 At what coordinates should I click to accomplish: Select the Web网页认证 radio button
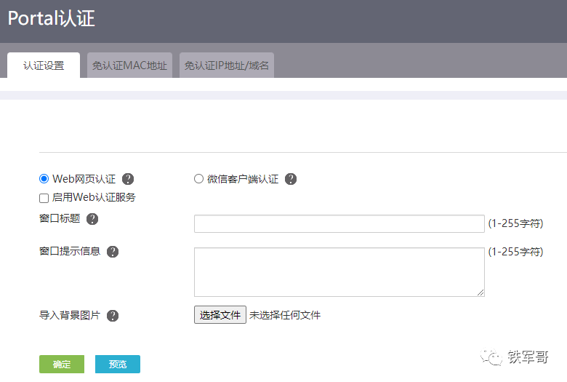click(44, 179)
